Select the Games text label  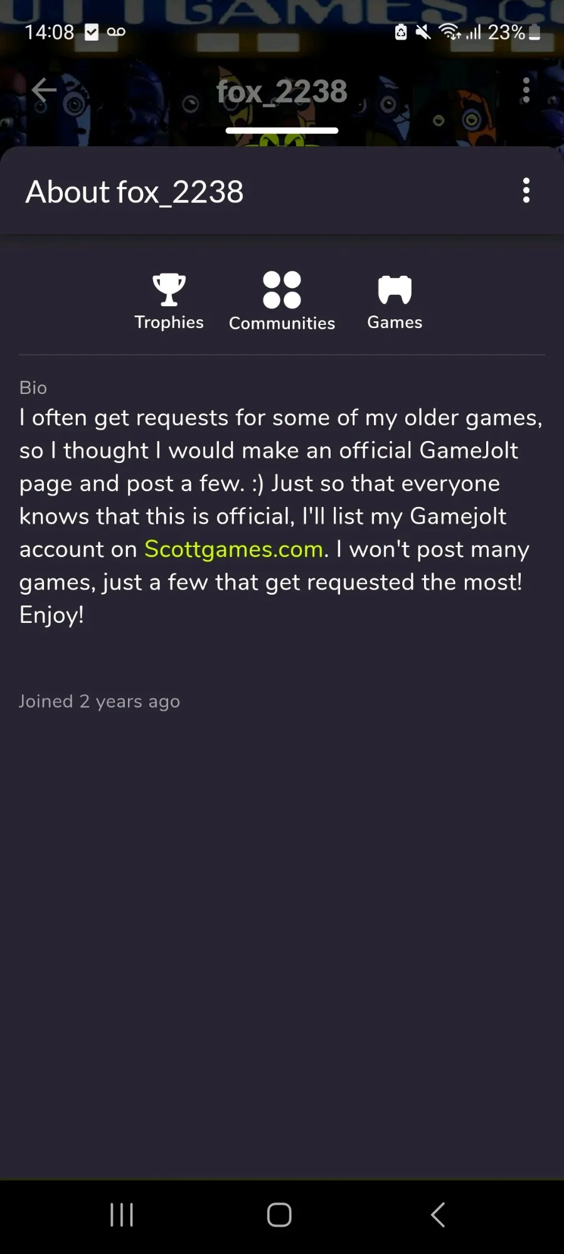click(x=395, y=322)
